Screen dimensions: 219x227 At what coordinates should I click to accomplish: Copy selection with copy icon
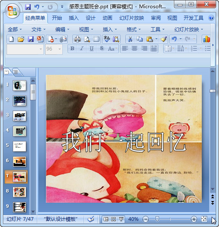click(x=139, y=39)
